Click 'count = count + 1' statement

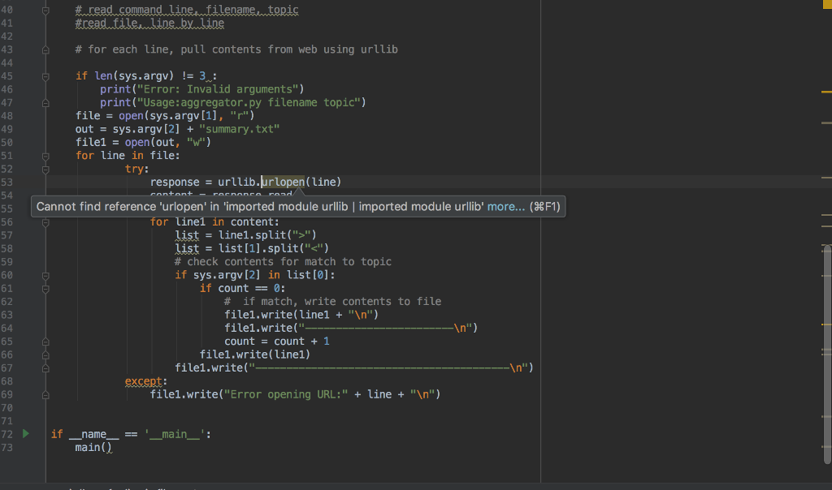pos(277,342)
